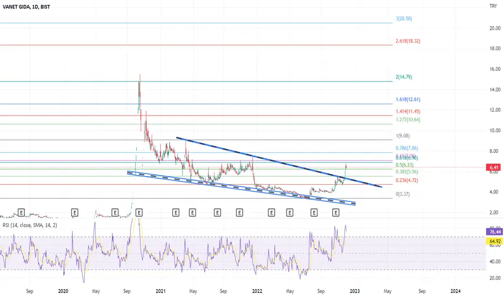
Task: Click the RSI axis label 40.00
Action: click(x=495, y=262)
